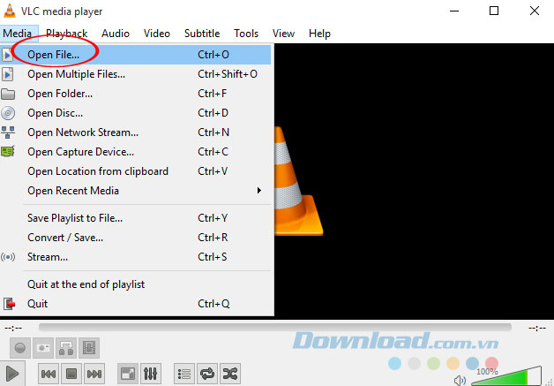The image size is (554, 386).
Task: Toggle random shuffle playback
Action: (x=230, y=374)
